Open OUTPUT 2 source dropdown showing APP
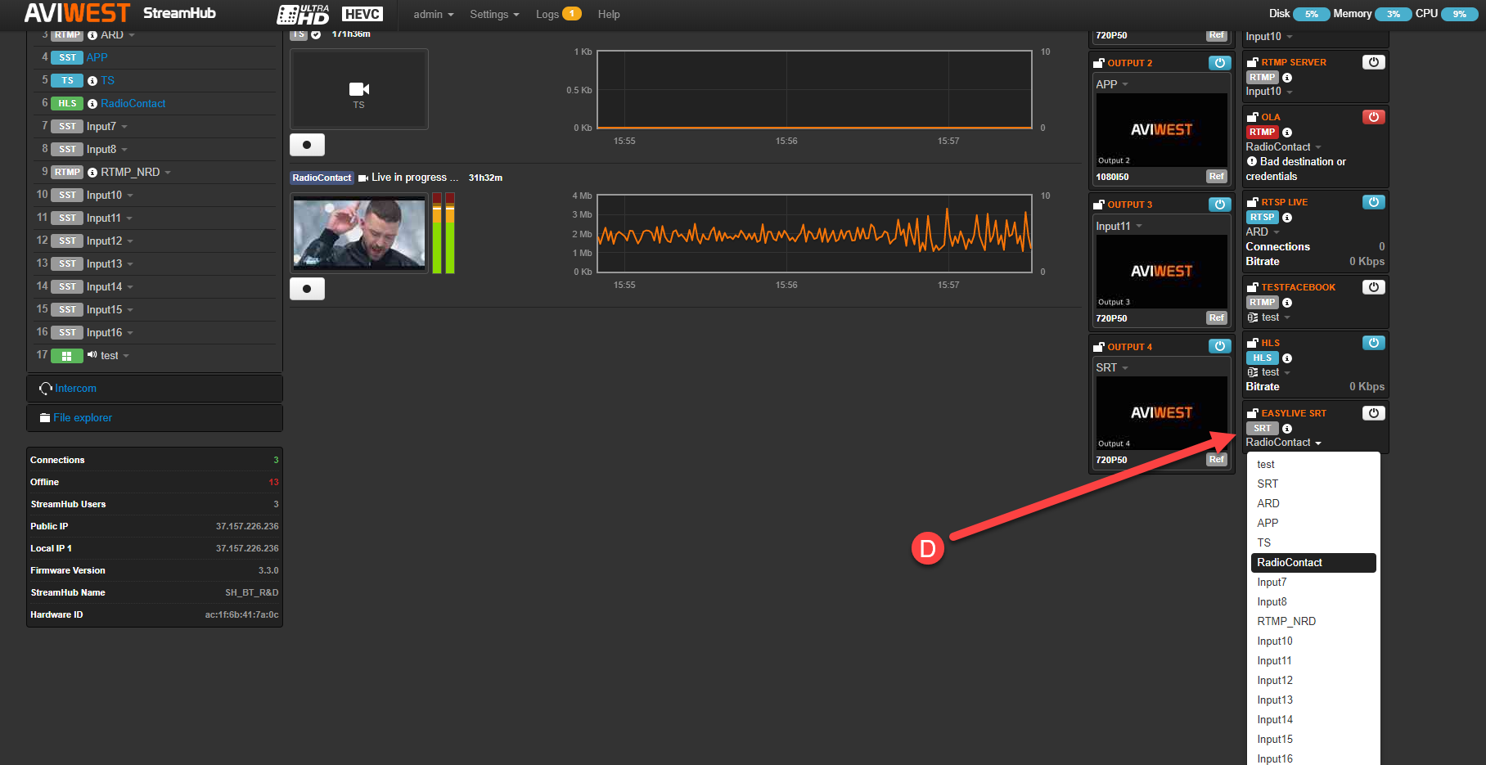Image resolution: width=1486 pixels, height=765 pixels. [1112, 84]
